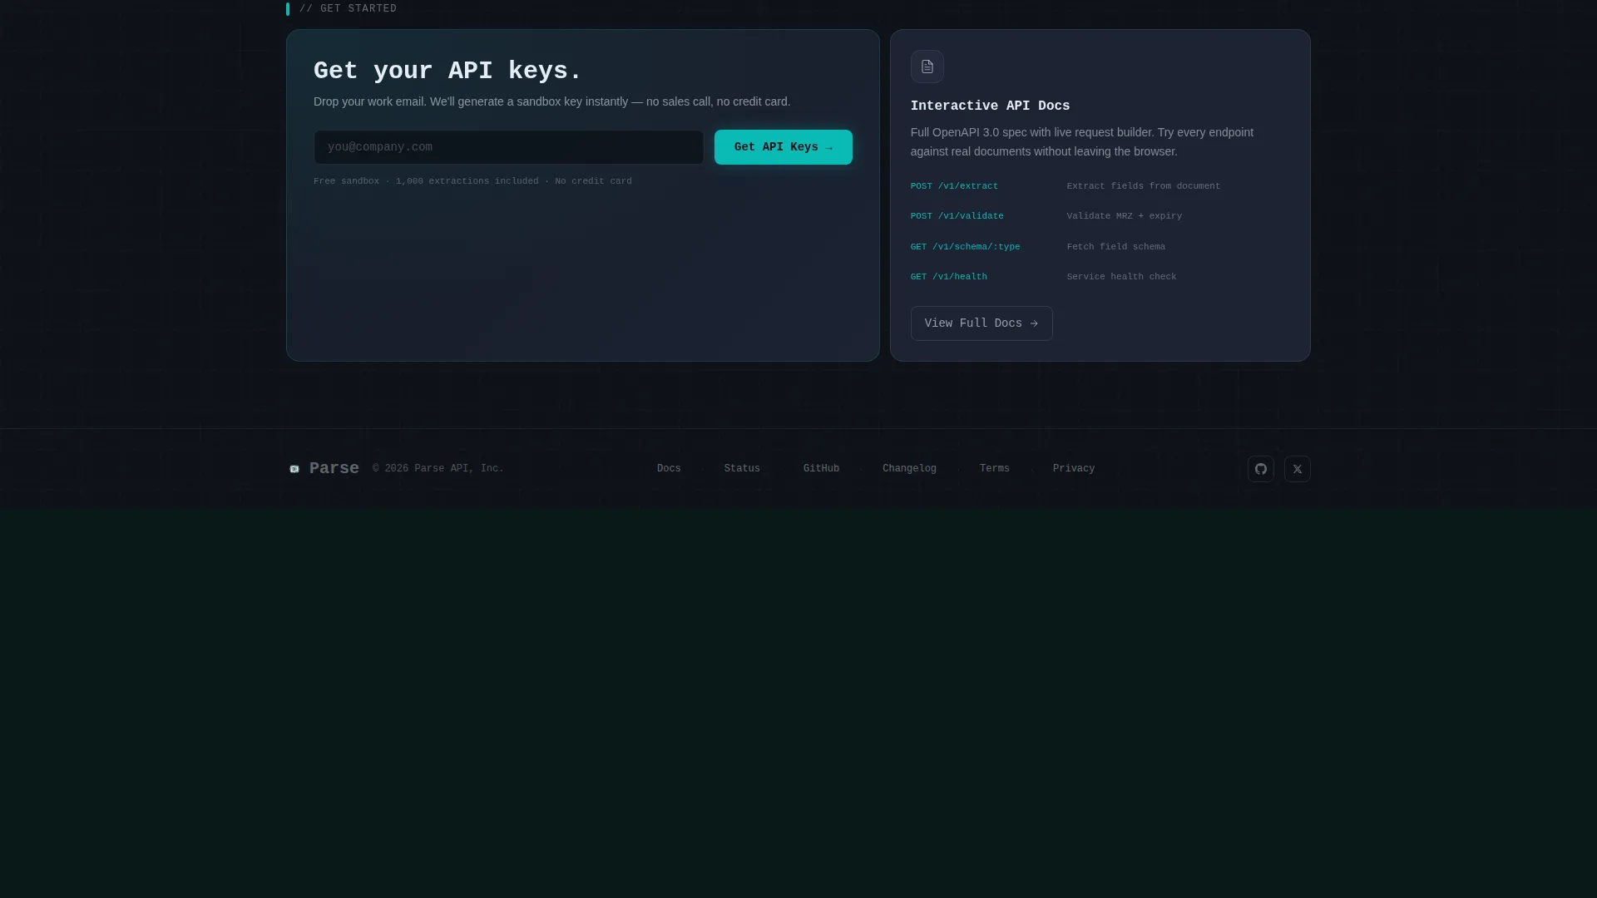Click the View Full Docs button
This screenshot has width=1597, height=898.
981,323
